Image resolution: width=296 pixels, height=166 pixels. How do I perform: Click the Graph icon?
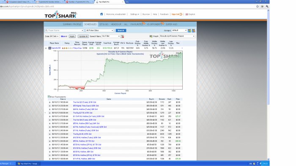(151, 36)
